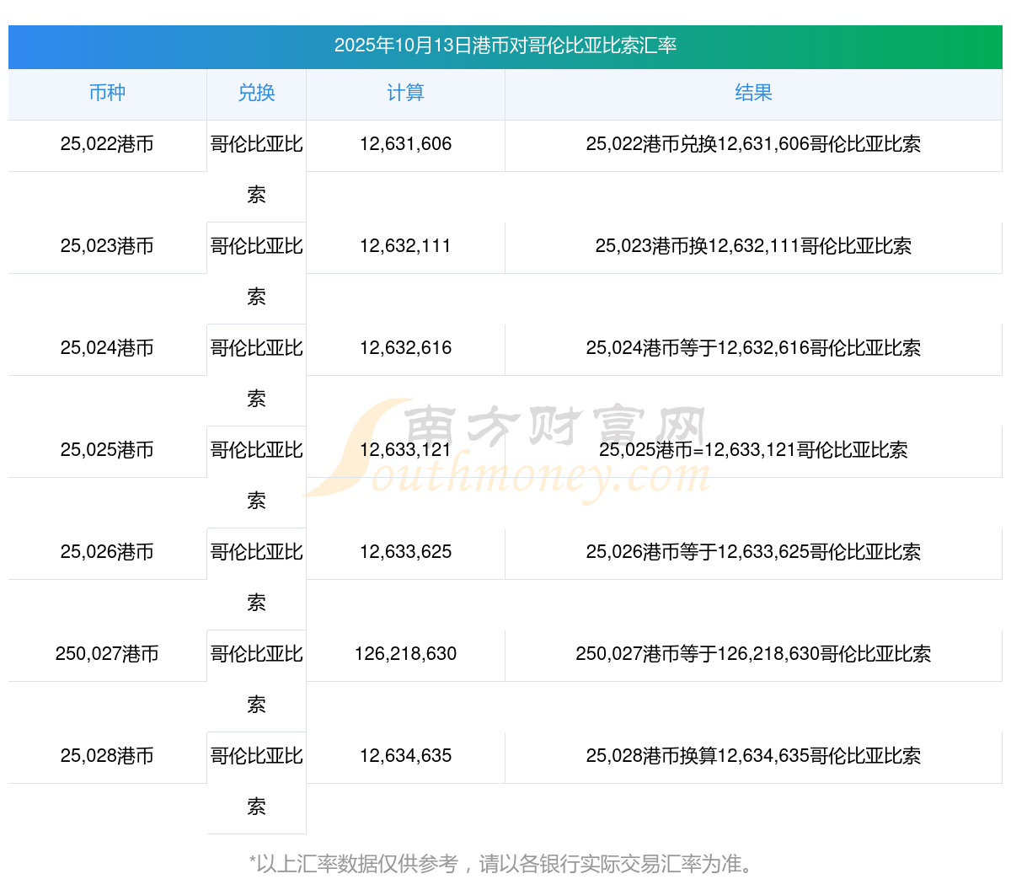
Task: Select the result text 25,022港币兑换12,631,606哥伦比亚比索
Action: [x=753, y=144]
